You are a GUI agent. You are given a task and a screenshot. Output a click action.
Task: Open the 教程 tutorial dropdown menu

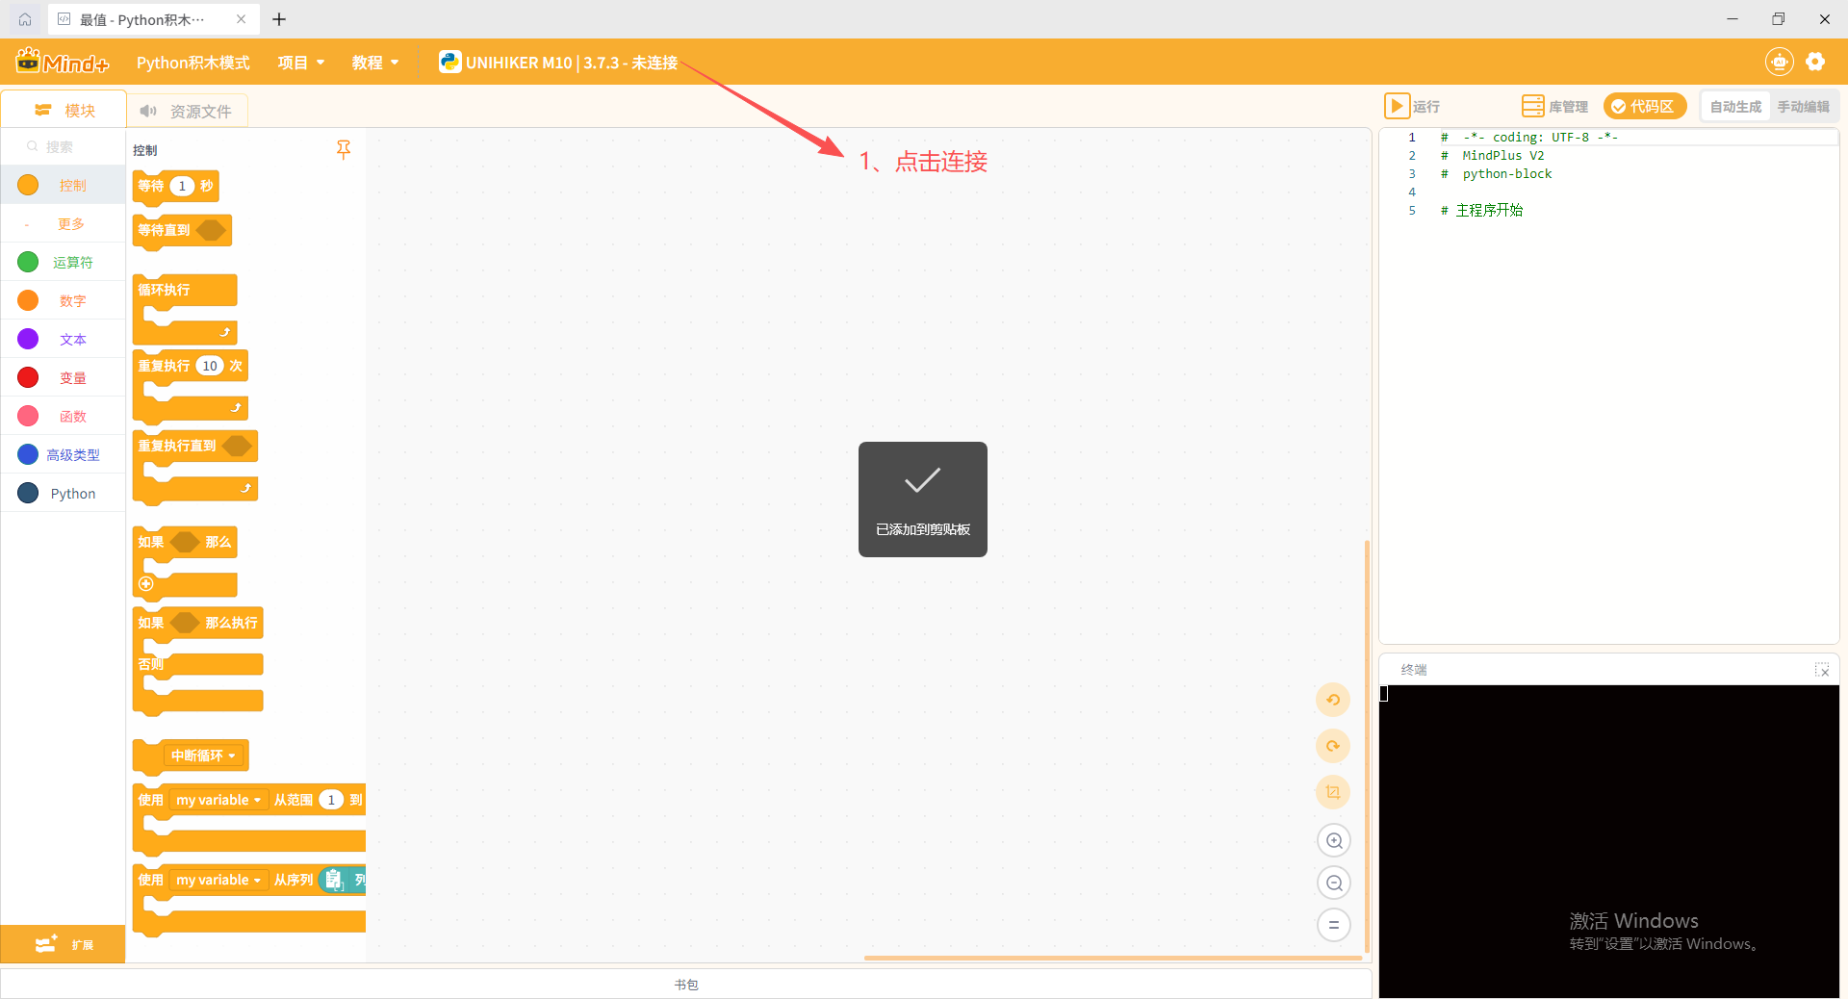click(x=375, y=63)
